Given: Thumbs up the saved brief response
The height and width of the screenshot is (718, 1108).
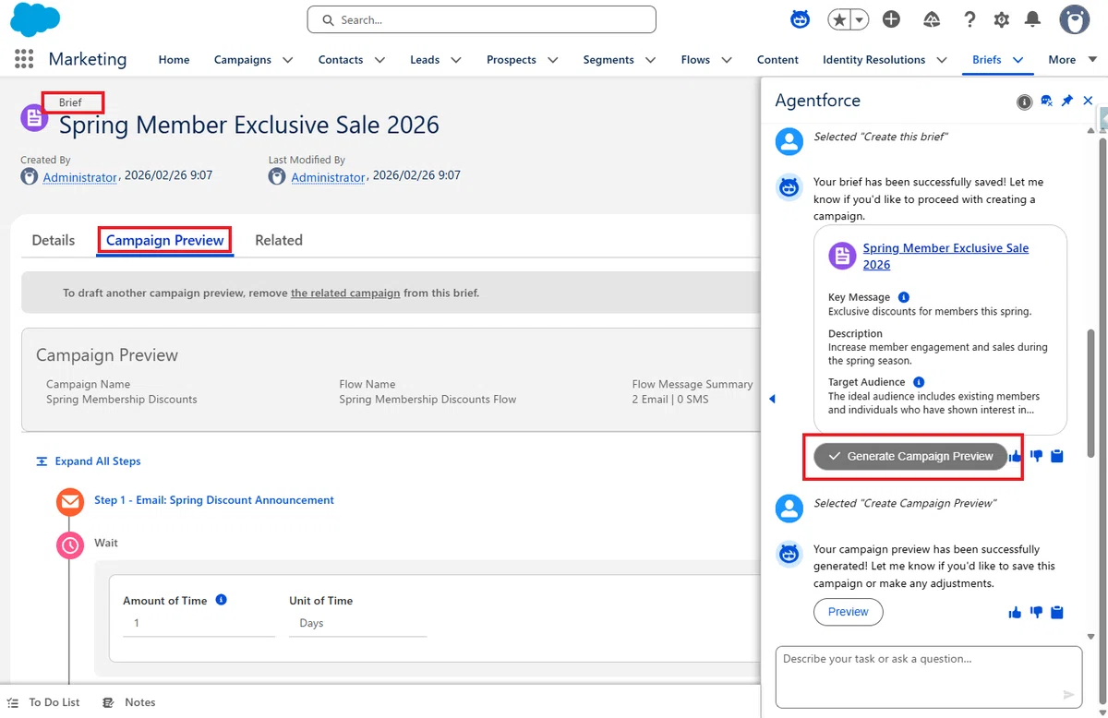Looking at the screenshot, I should [1016, 456].
